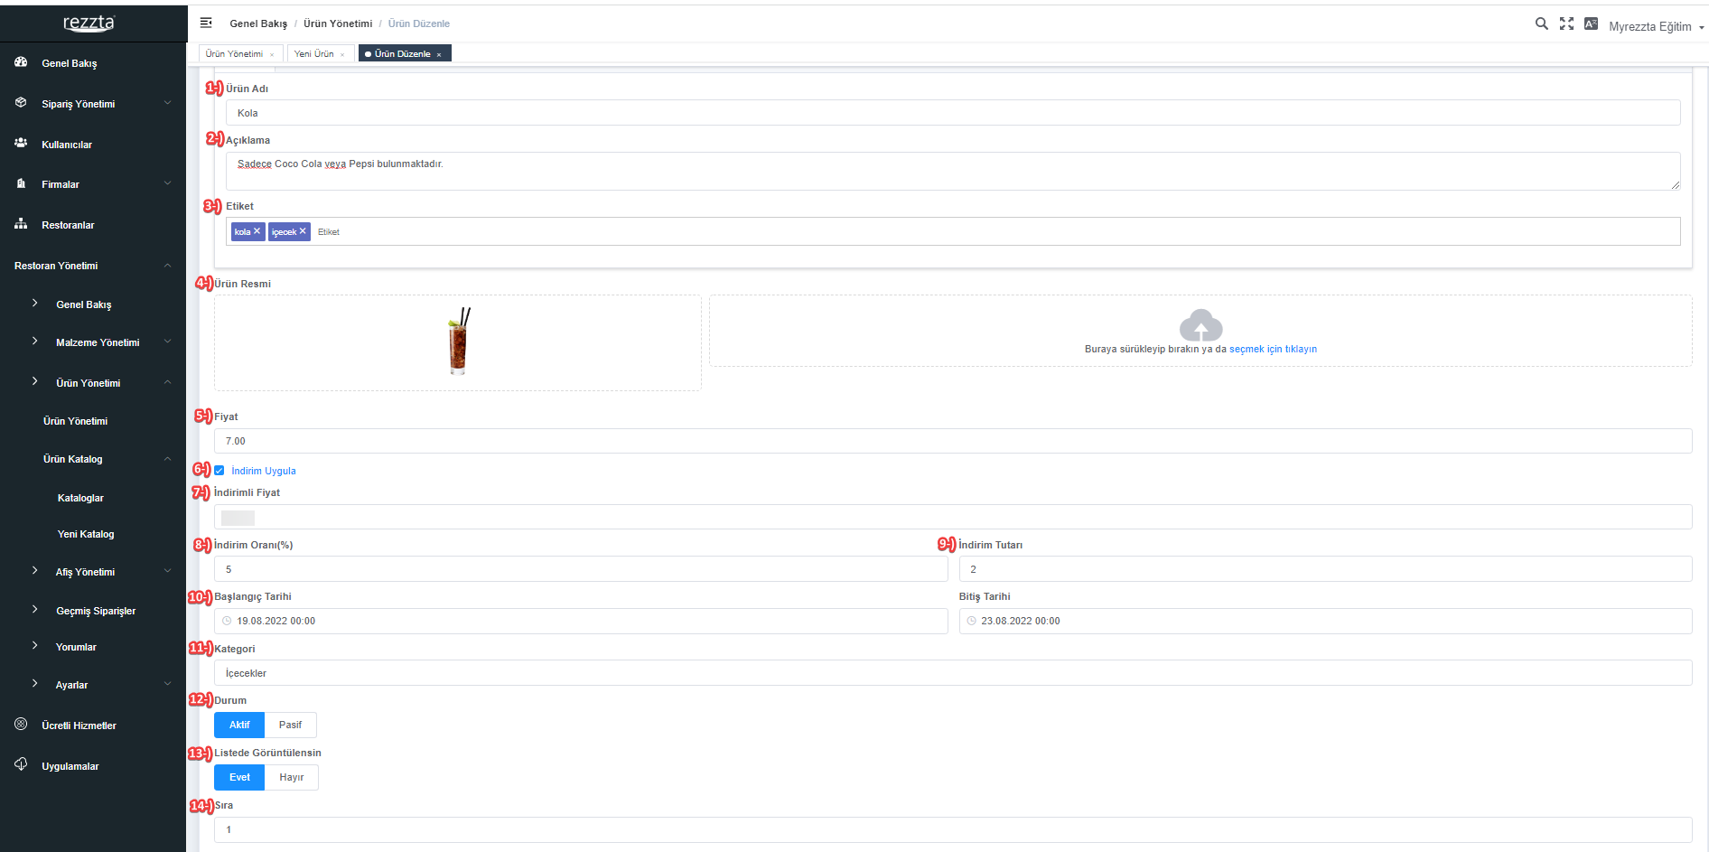The width and height of the screenshot is (1709, 852).
Task: Close the Yeni Ürün tab
Action: pyautogui.click(x=342, y=54)
